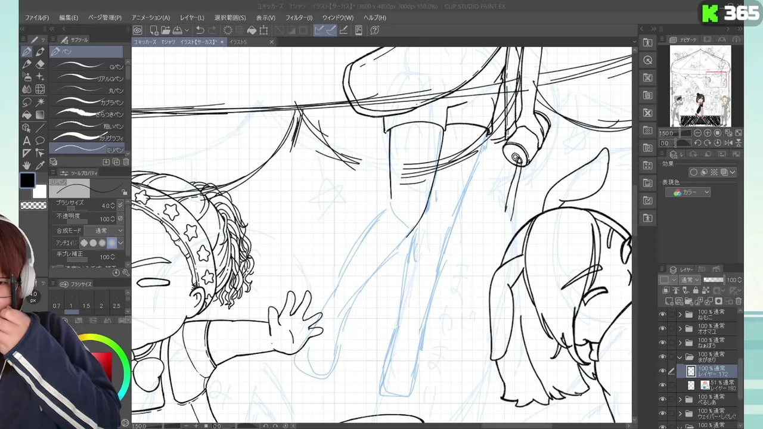Click the Zoom in button in Navigator
Image resolution: width=763 pixels, height=429 pixels.
(708, 133)
